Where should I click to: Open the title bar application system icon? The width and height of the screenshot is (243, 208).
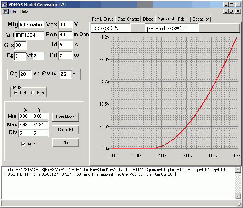coord(4,5)
